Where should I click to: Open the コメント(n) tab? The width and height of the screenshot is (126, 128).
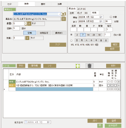[81, 9]
